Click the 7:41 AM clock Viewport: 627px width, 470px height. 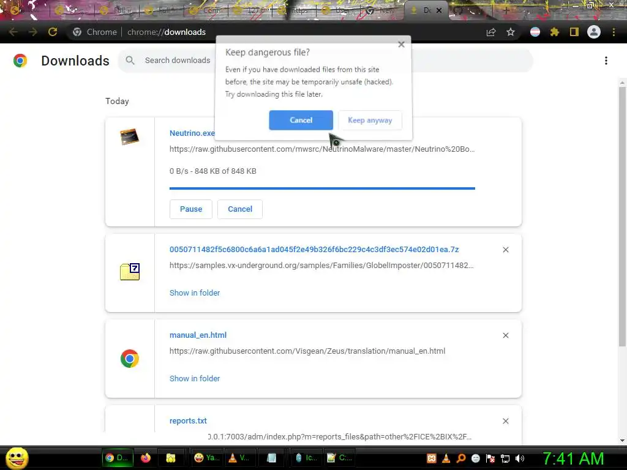click(573, 459)
